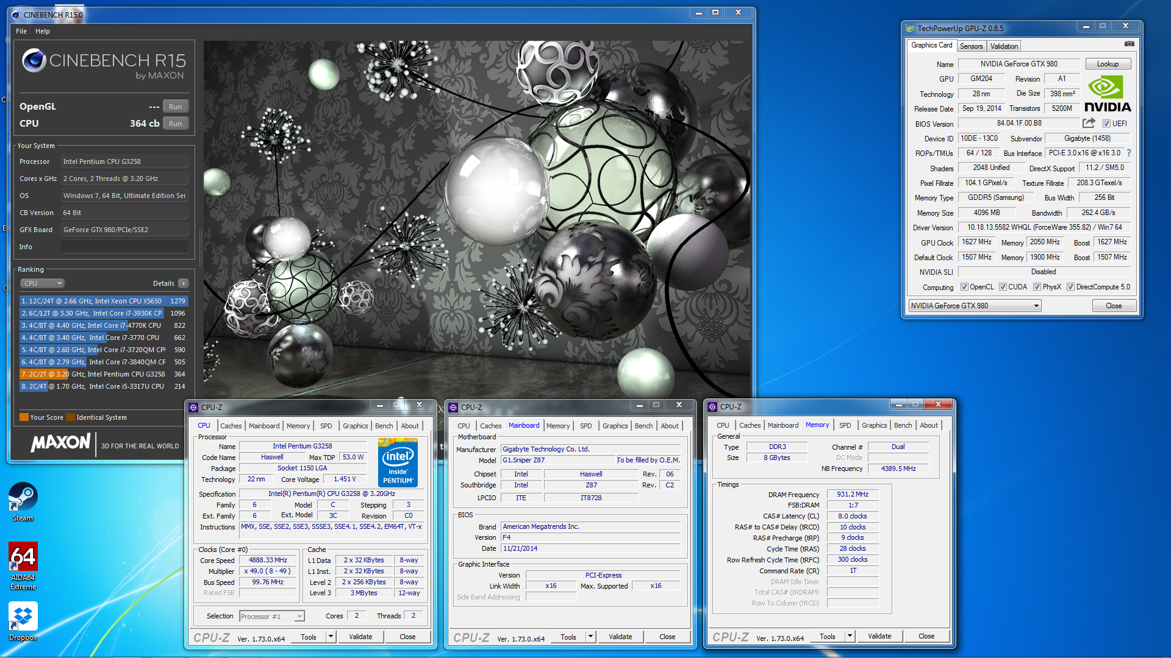Run the CPU benchmark in Cinebench

(175, 124)
